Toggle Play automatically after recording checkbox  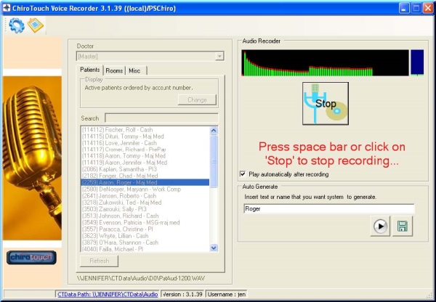[x=243, y=174]
